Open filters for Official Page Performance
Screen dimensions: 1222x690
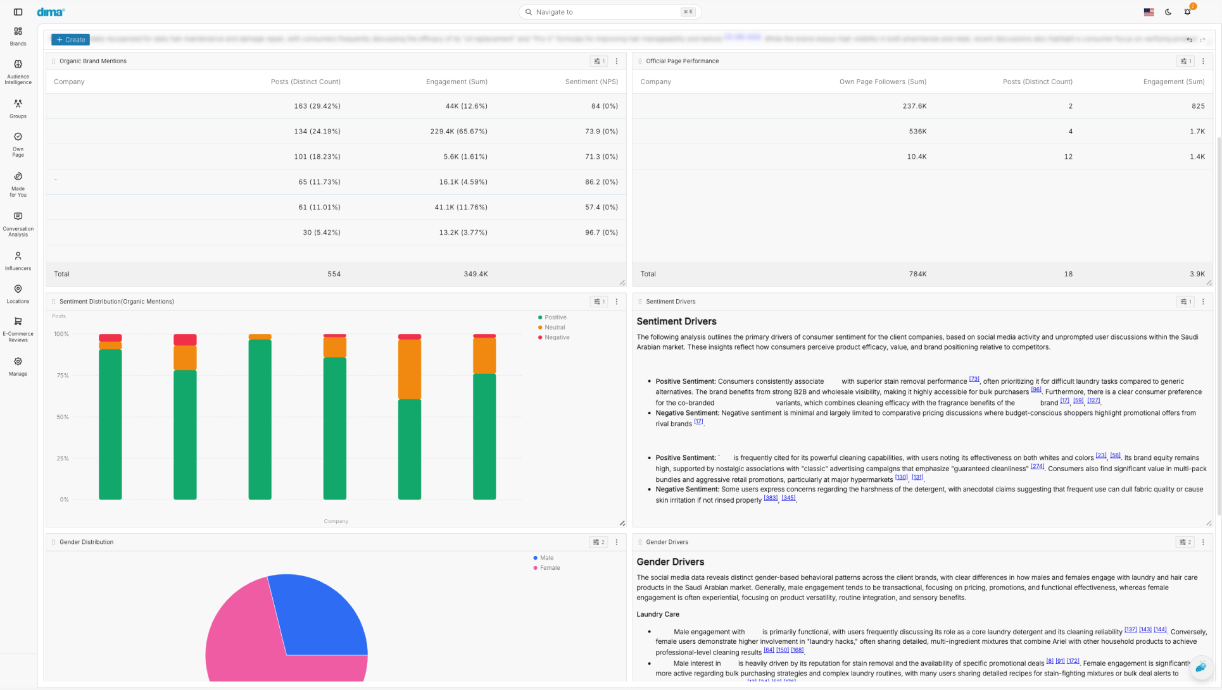(x=1185, y=61)
